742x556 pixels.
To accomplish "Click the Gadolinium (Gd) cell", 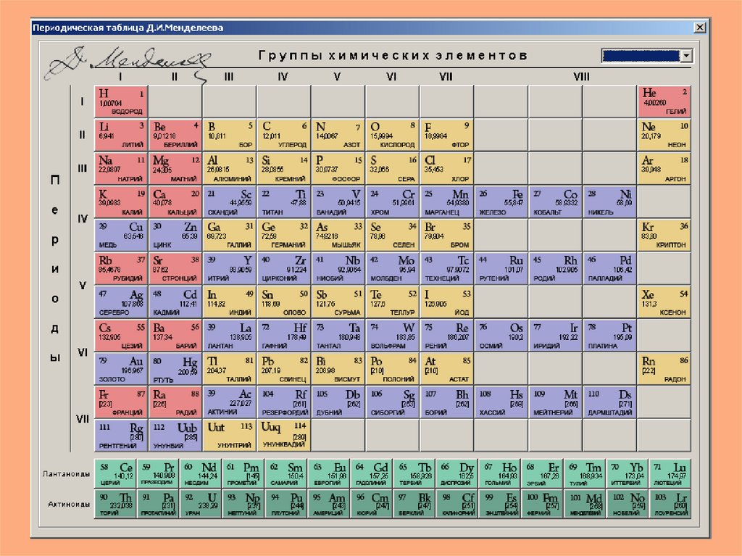I will 372,473.
